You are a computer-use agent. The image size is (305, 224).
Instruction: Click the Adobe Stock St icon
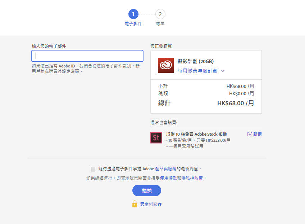click(156, 137)
